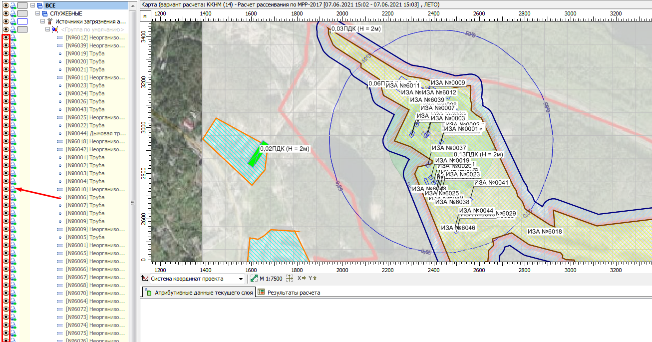Click the Y axis direction arrow icon
The height and width of the screenshot is (342, 652).
click(x=313, y=279)
